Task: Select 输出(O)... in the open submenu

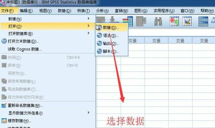Action: point(112,43)
